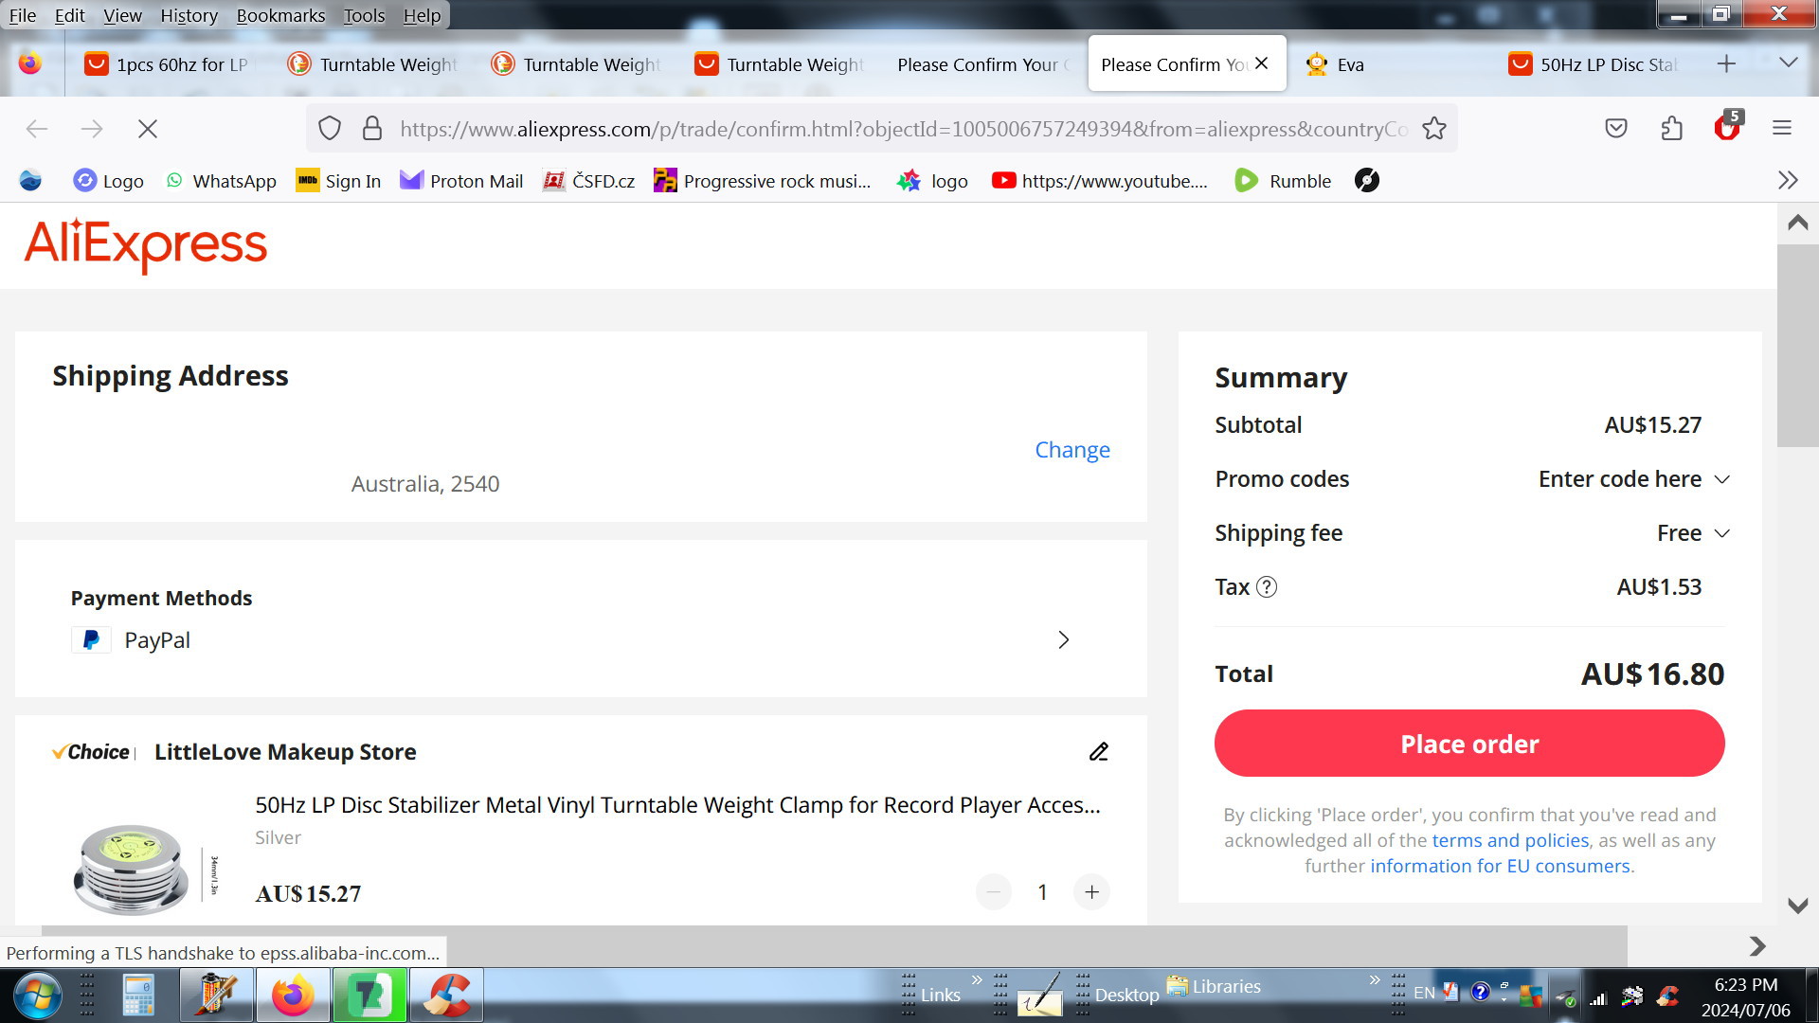Save the page to Pocket
Viewport: 1819px width, 1023px height.
pos(1616,128)
